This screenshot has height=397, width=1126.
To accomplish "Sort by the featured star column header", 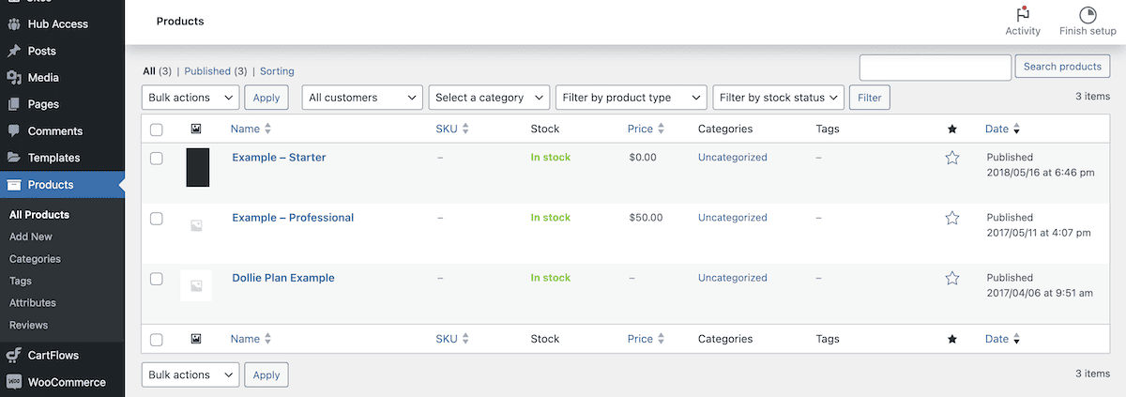I will tap(952, 129).
